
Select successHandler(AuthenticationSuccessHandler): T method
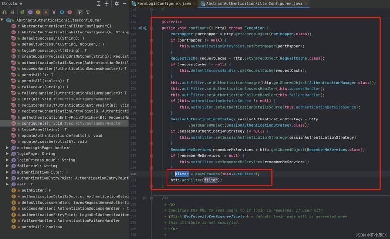(74, 69)
